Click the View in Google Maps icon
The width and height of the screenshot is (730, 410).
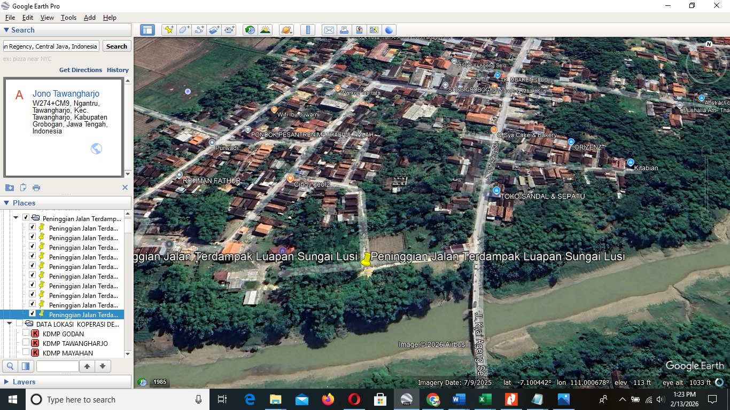(x=374, y=30)
